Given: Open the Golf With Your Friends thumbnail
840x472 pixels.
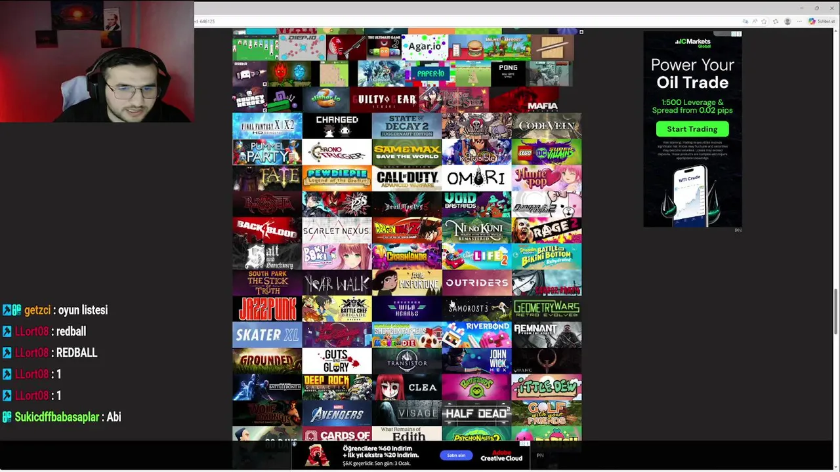Looking at the screenshot, I should point(547,414).
